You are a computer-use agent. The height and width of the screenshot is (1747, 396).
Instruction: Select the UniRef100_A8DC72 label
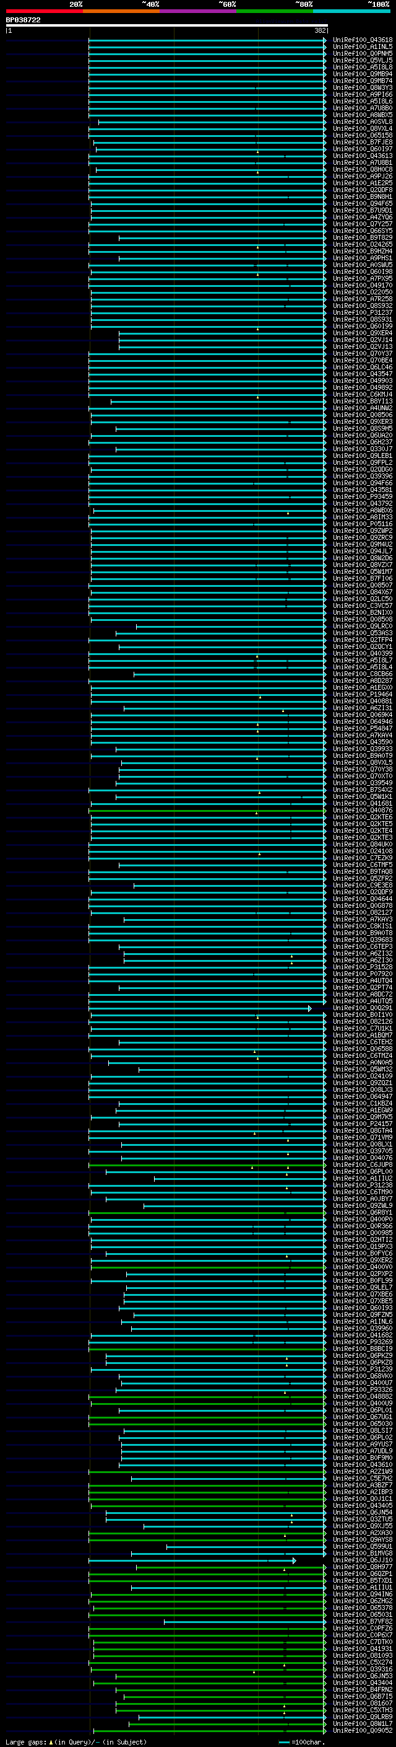(363, 994)
